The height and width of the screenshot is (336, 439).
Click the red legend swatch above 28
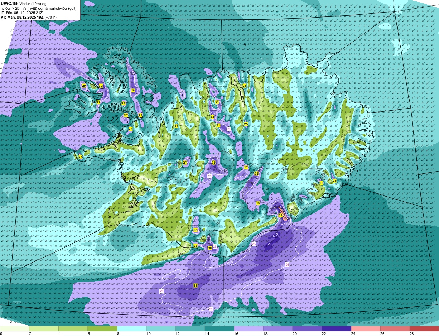(424, 329)
